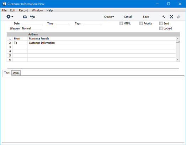
Task: Click the Save button
Action: (x=146, y=17)
